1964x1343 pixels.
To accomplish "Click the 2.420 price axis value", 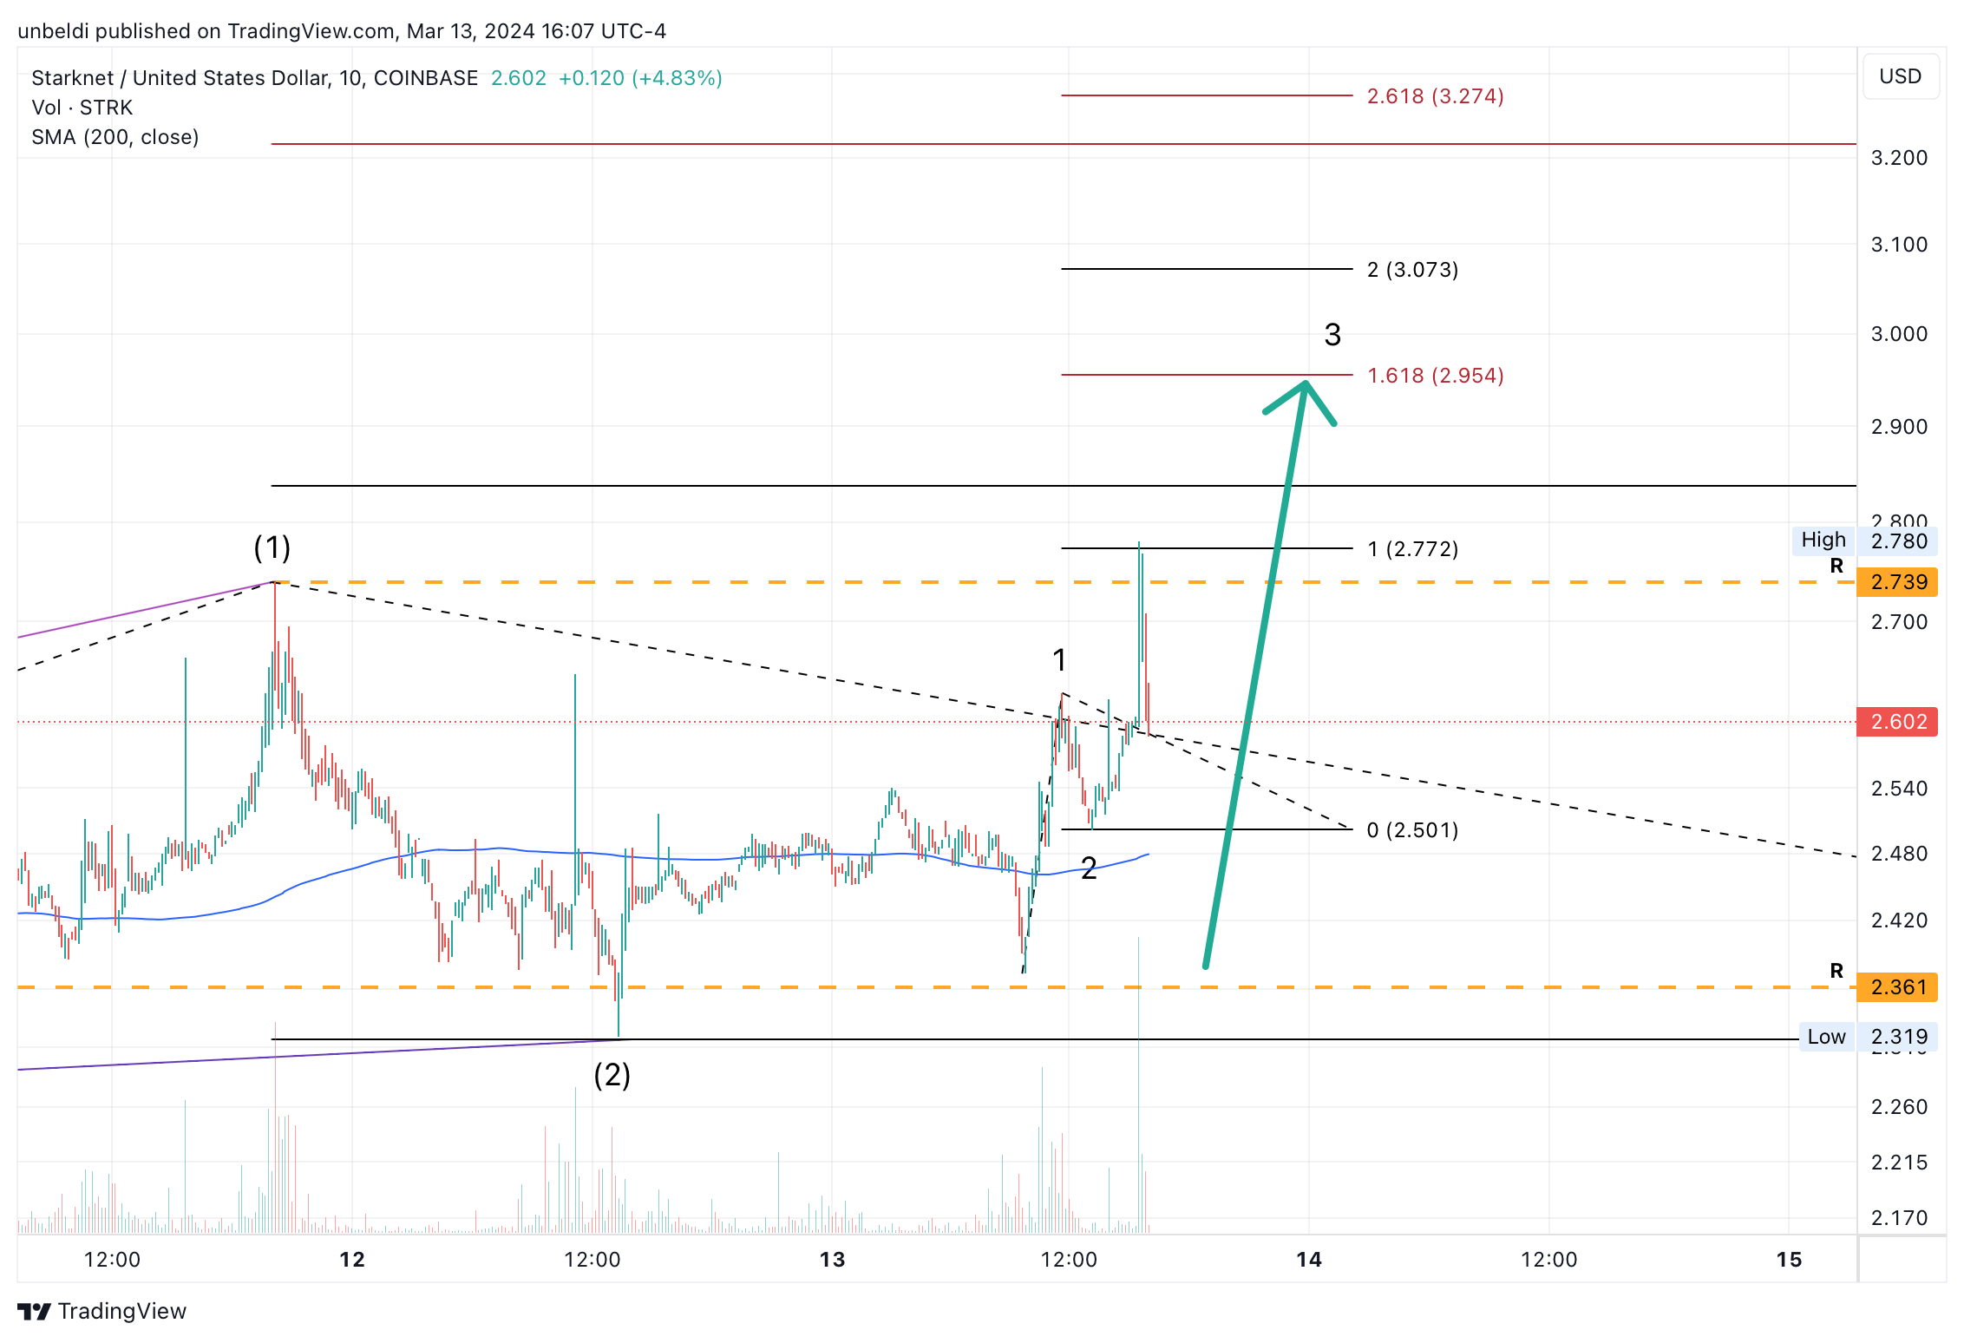I will click(1899, 920).
